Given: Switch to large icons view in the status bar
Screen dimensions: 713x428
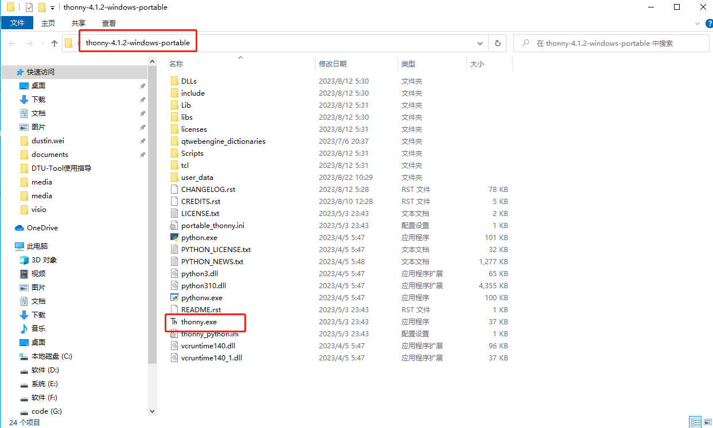Looking at the screenshot, I should [x=707, y=422].
